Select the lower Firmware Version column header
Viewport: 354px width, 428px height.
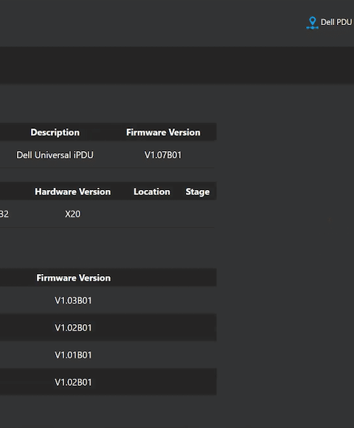point(74,278)
